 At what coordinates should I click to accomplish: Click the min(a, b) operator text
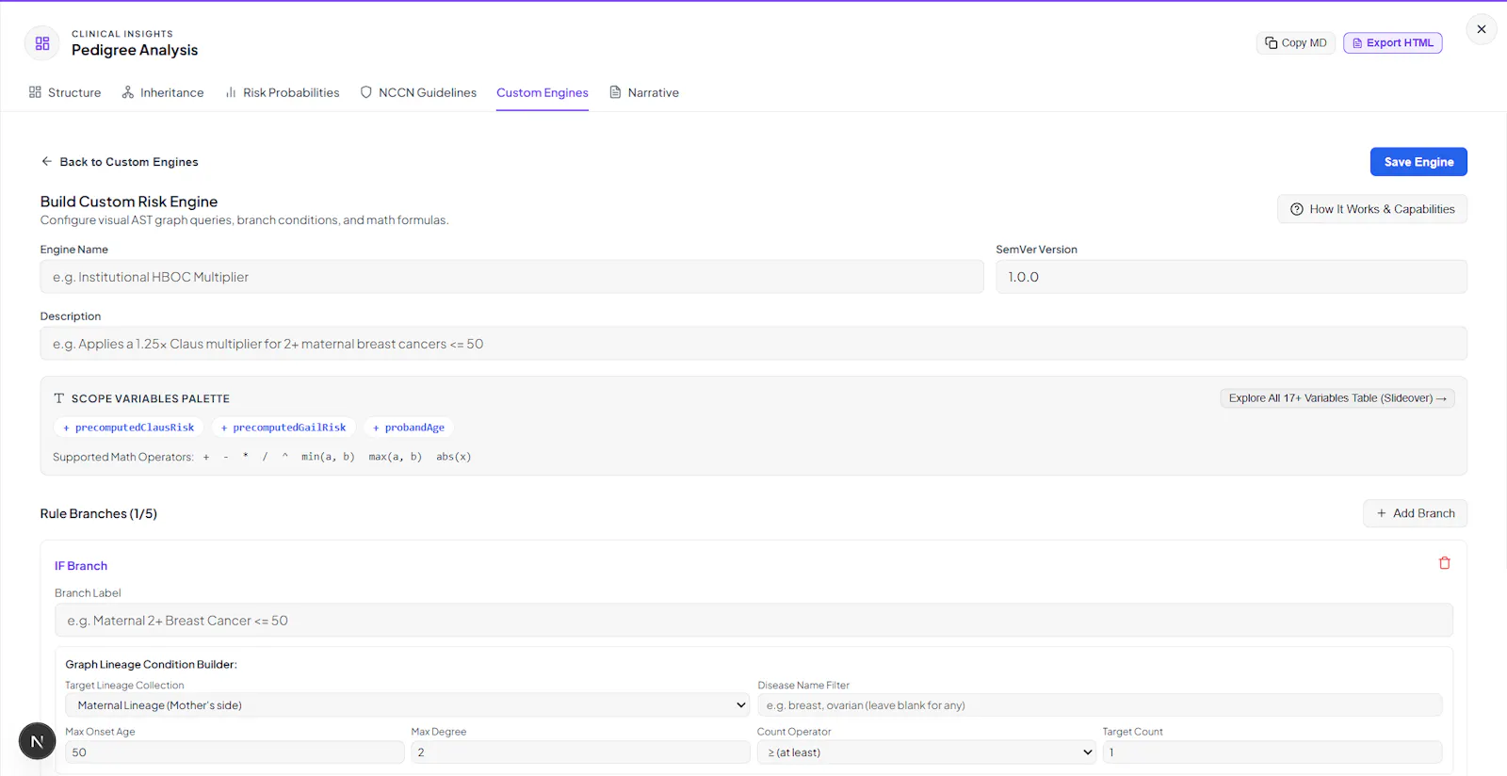(x=328, y=457)
